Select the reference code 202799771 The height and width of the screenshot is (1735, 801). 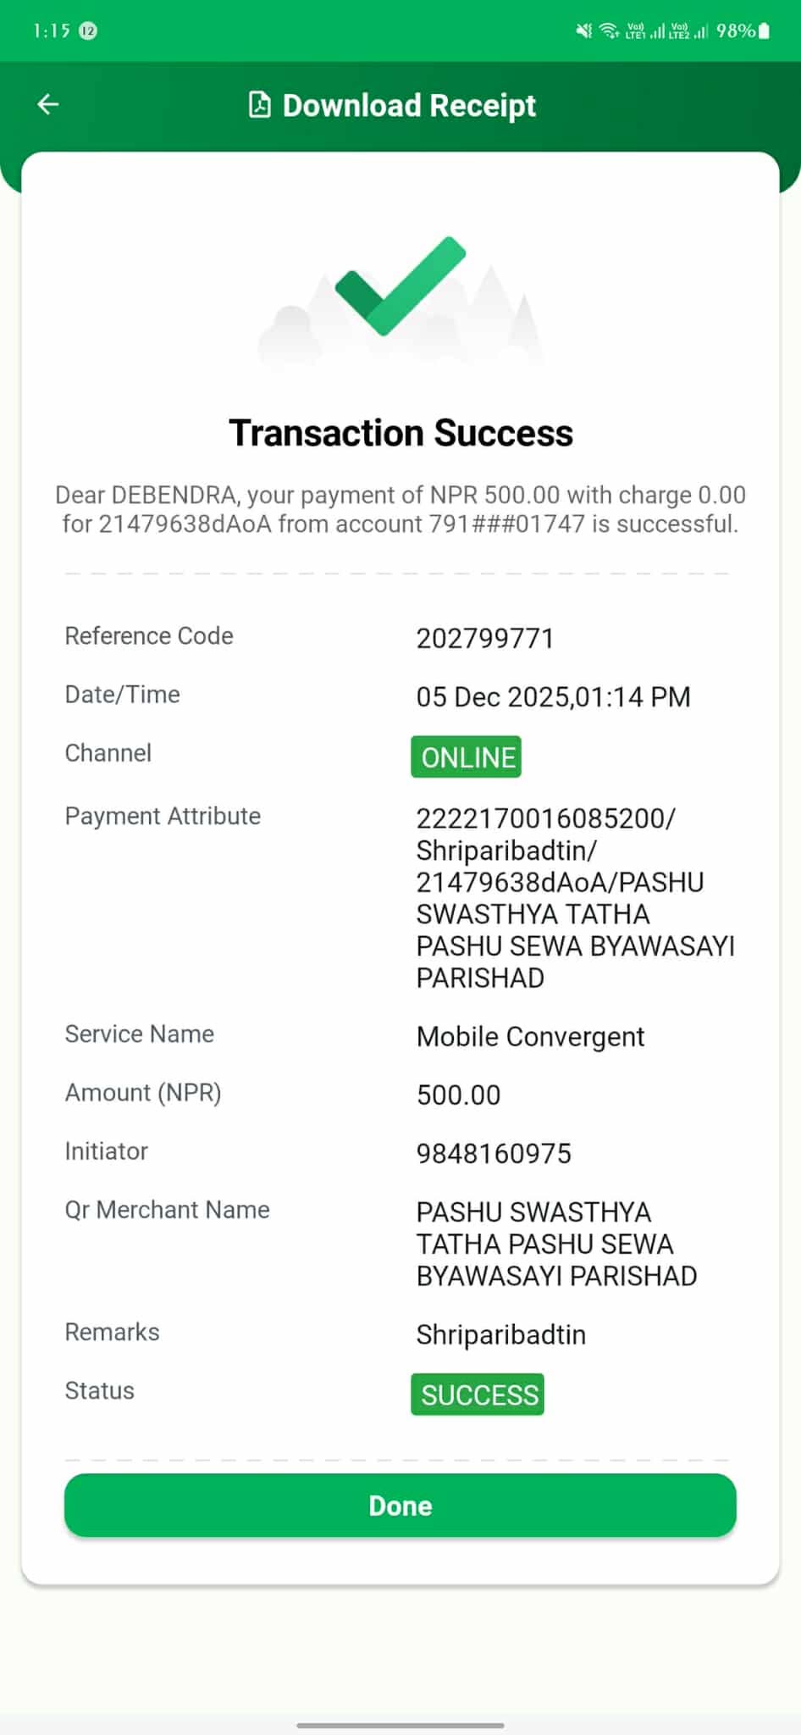click(x=484, y=638)
